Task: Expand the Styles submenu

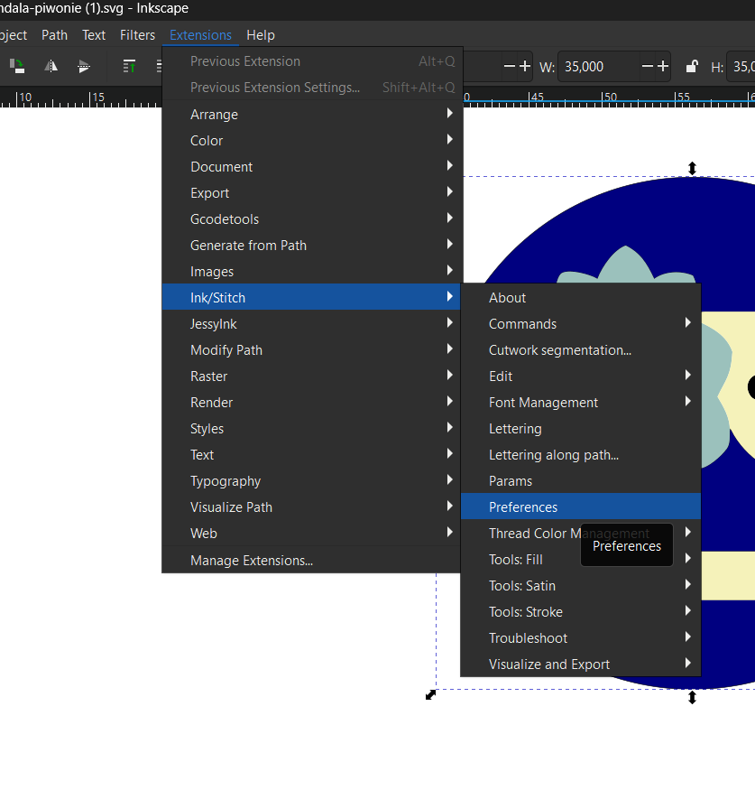Action: (x=311, y=429)
